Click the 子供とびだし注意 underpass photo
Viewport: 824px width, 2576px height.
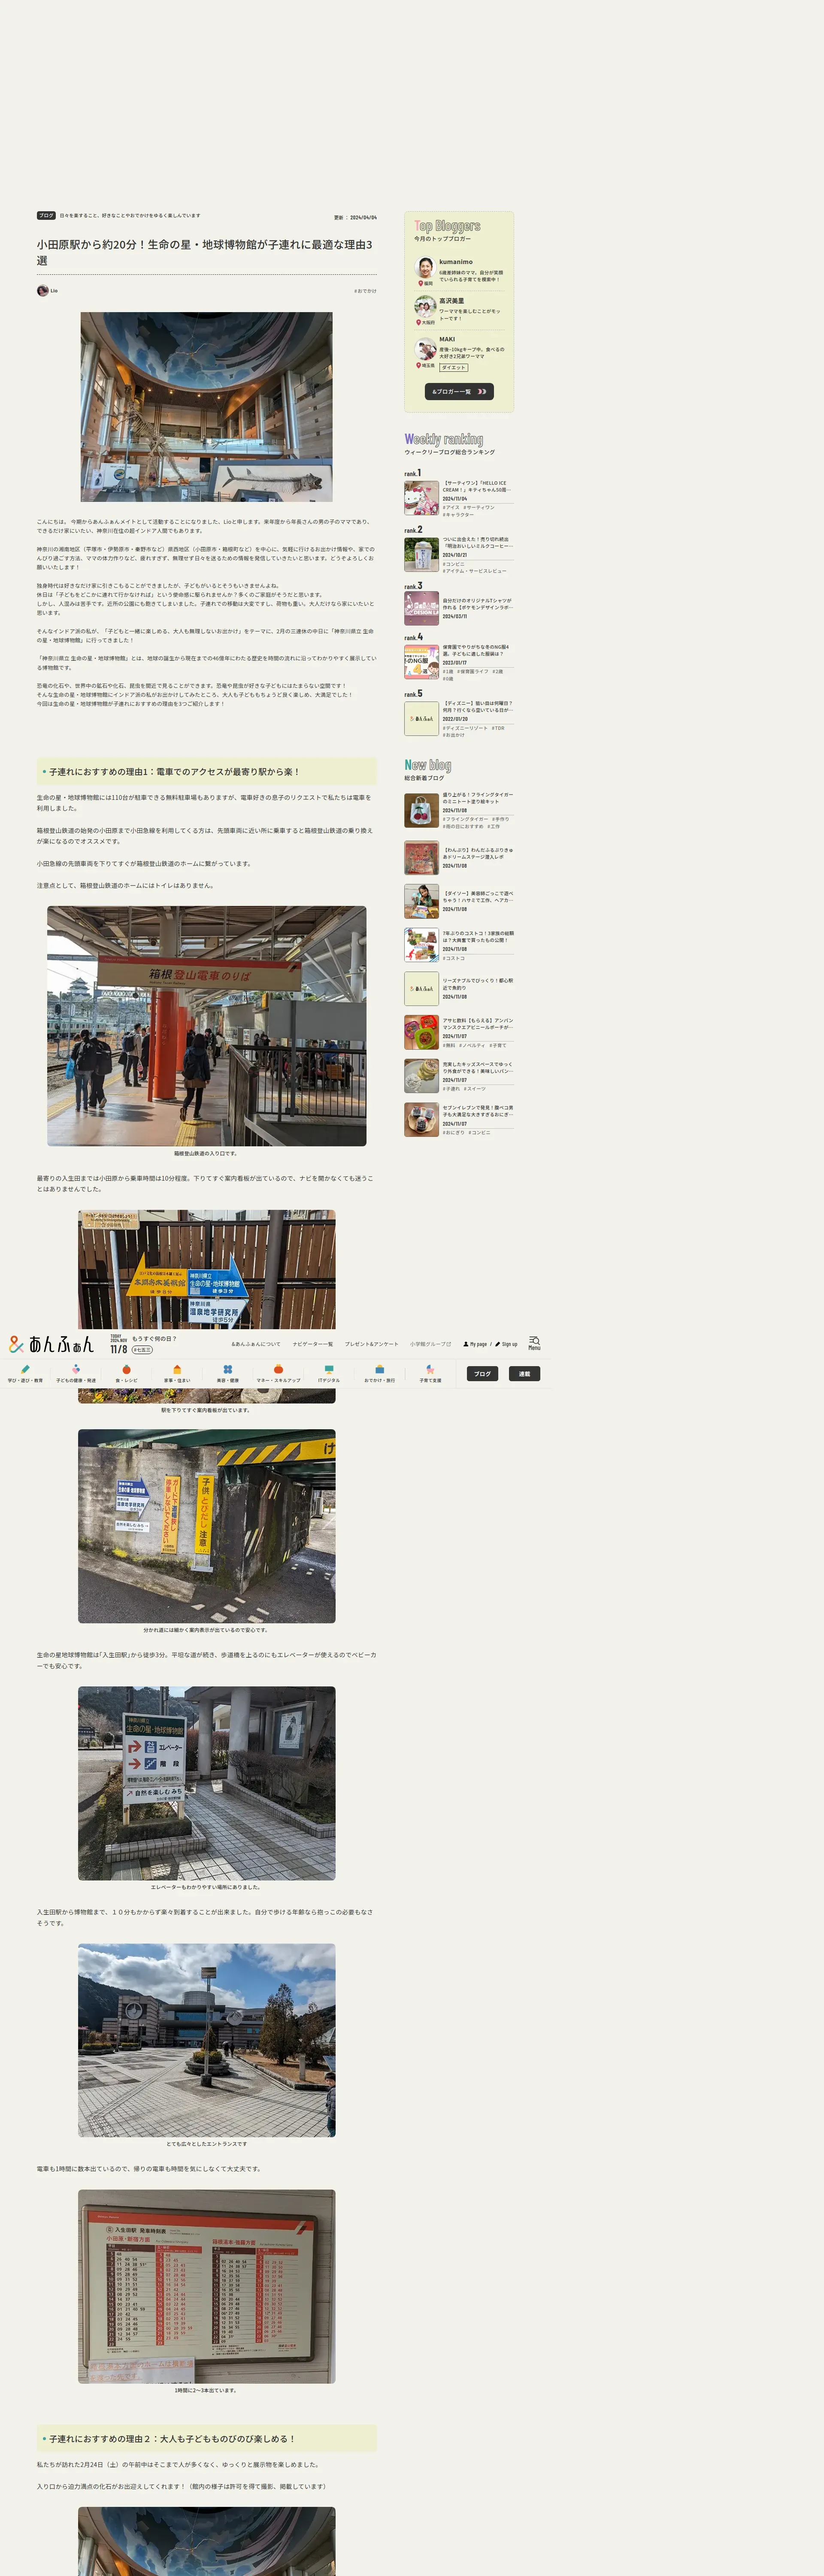click(x=207, y=1526)
